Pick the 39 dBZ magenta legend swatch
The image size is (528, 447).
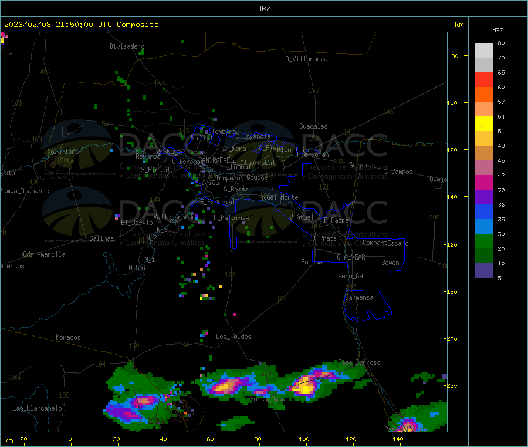[483, 182]
